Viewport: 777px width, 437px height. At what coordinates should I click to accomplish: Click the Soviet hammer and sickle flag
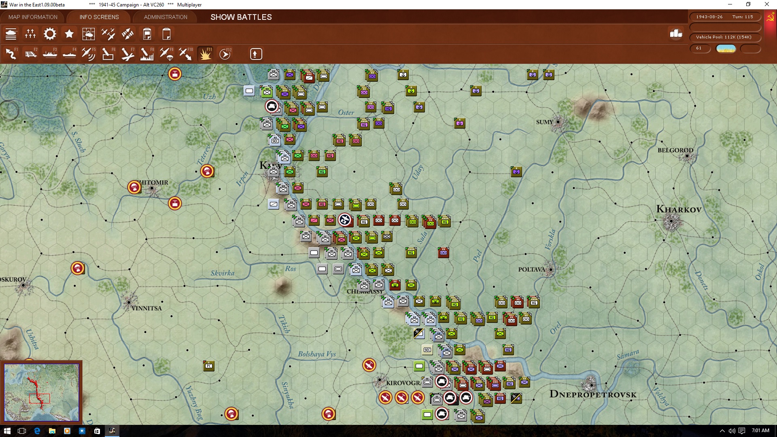[x=770, y=18]
